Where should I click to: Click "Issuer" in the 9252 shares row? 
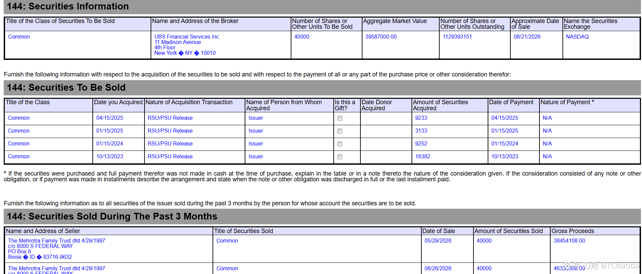coord(256,143)
